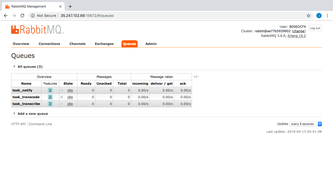
Task: Click the idle state of task_notify
Action: tap(70, 90)
